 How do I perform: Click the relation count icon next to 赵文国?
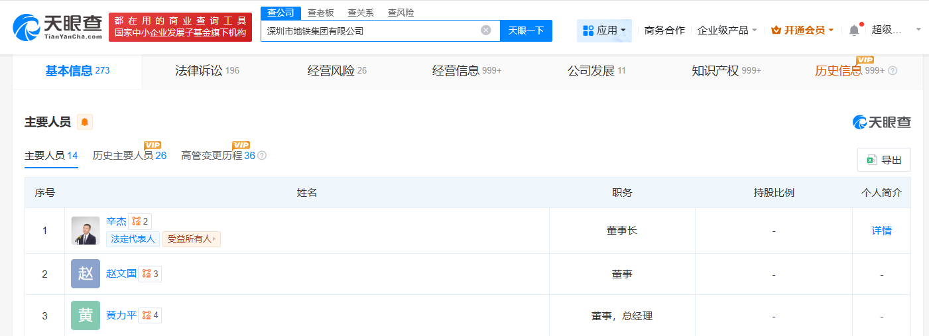click(x=150, y=273)
